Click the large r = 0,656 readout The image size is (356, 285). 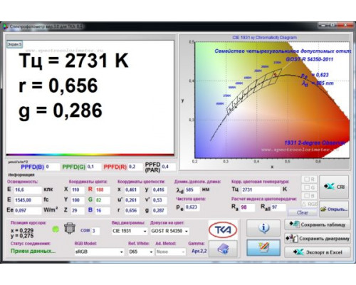click(x=58, y=85)
